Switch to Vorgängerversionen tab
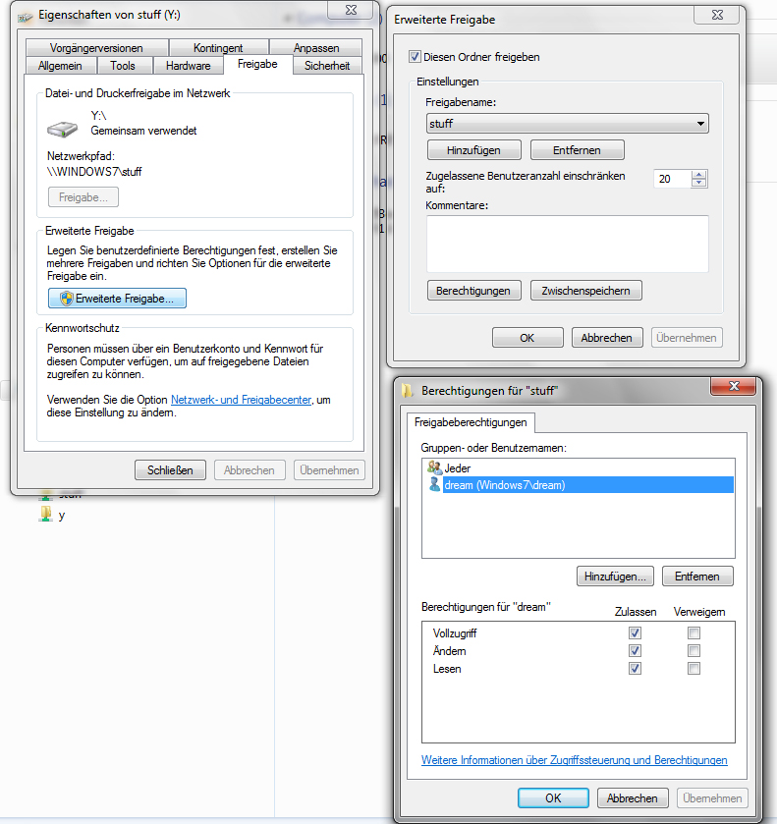The width and height of the screenshot is (777, 824). [x=96, y=48]
